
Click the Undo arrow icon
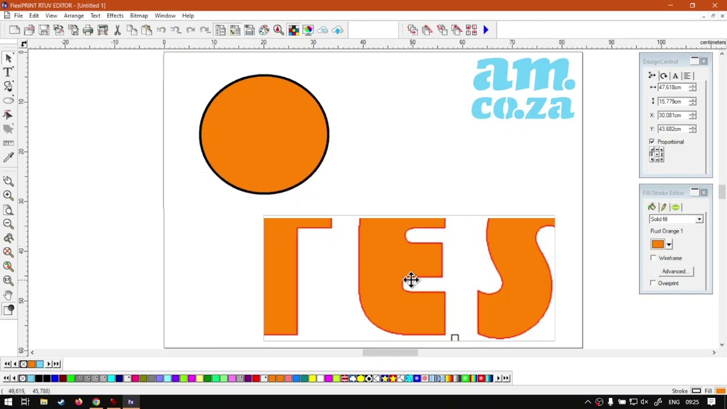coord(161,30)
